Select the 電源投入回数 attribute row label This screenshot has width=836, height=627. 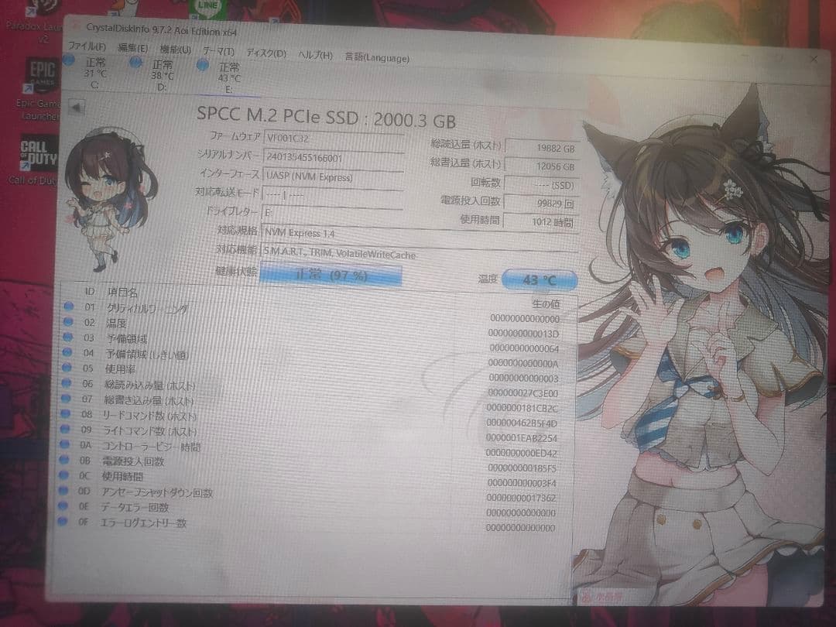(133, 461)
